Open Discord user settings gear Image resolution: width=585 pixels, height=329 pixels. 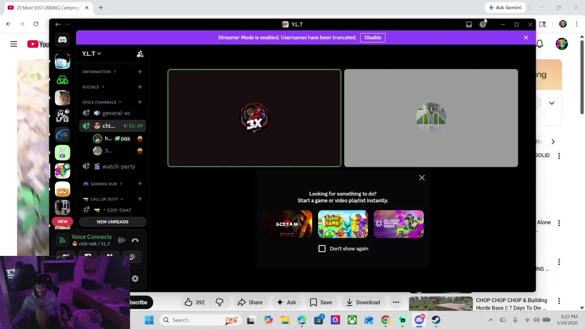(x=135, y=278)
